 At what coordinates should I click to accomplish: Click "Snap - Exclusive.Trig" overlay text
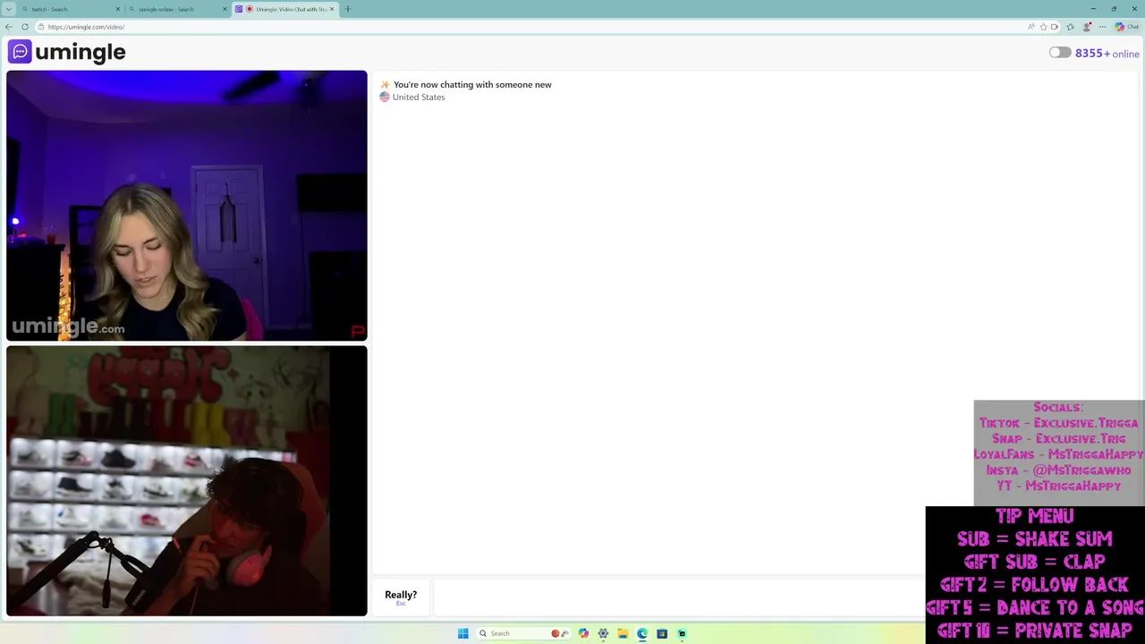click(x=1058, y=439)
